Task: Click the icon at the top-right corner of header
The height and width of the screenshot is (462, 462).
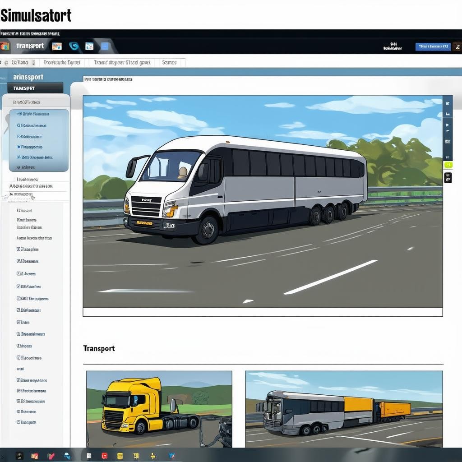Action: (x=457, y=46)
